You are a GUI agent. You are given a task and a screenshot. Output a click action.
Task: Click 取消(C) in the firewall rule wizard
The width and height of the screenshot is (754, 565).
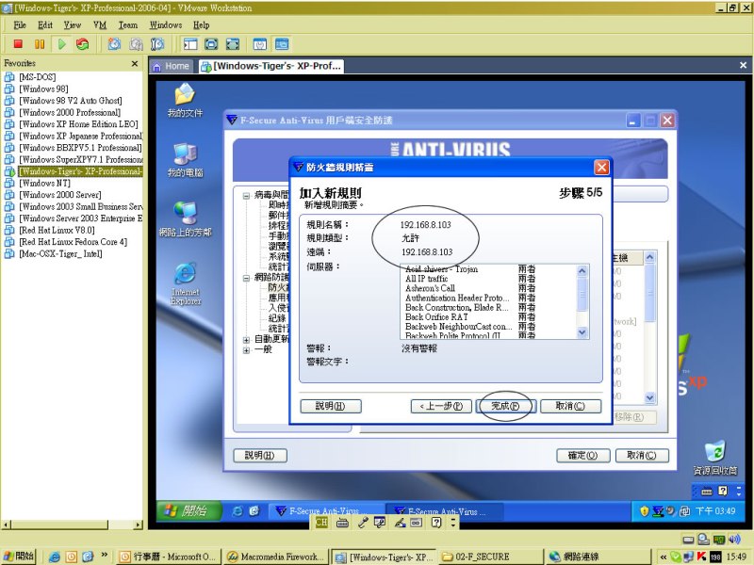coord(570,406)
